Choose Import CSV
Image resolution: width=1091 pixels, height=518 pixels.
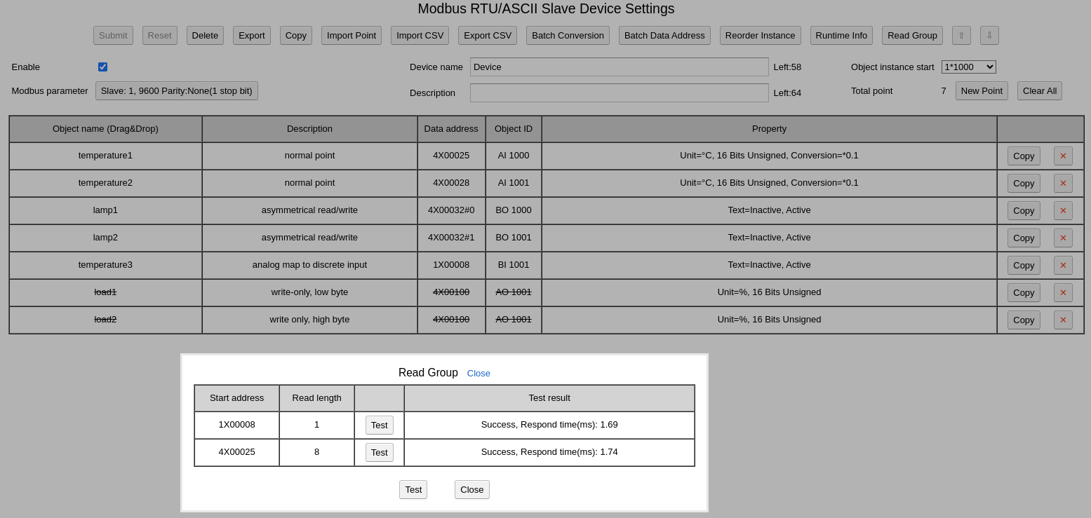click(x=420, y=35)
